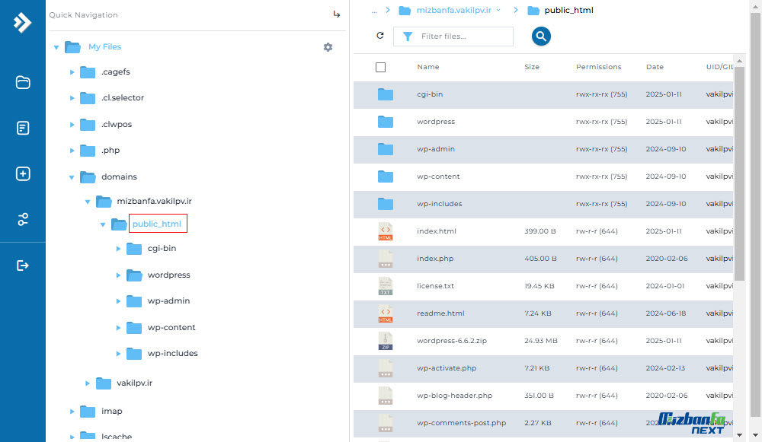
Task: Click index.php file name
Action: 435,259
